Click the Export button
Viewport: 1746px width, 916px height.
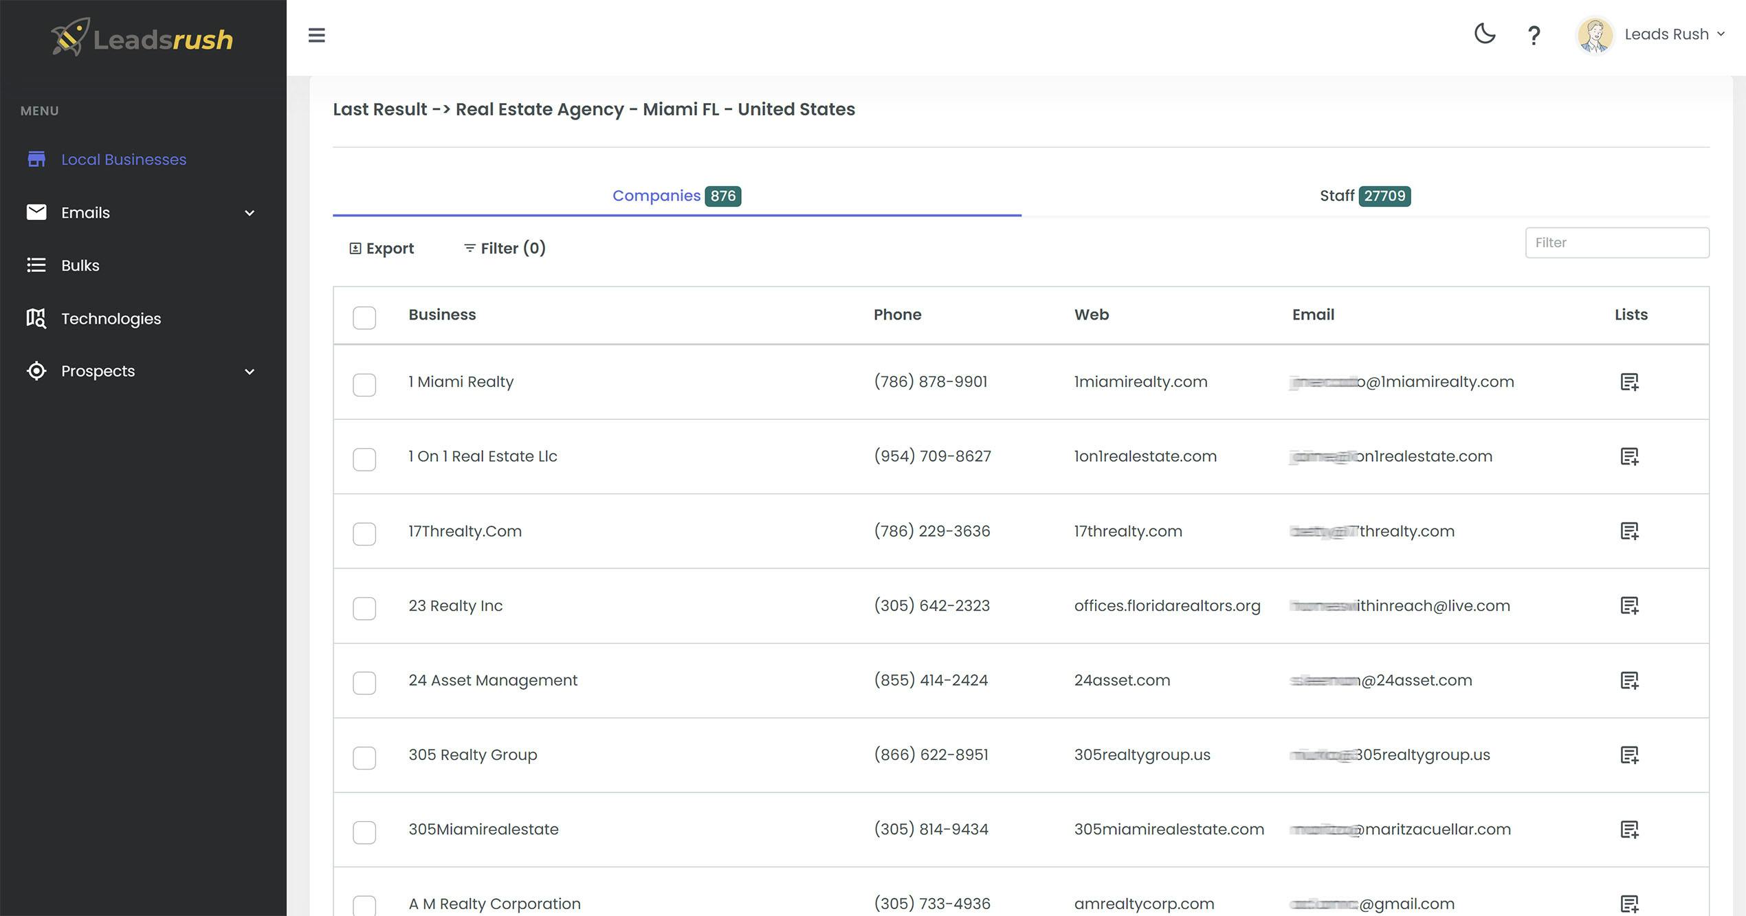382,248
